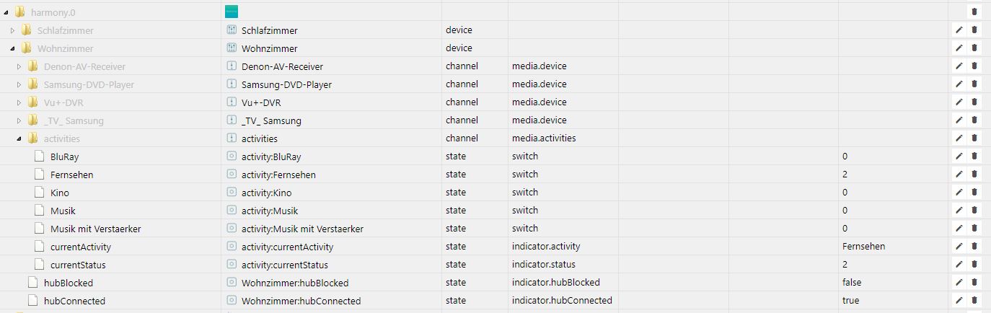The width and height of the screenshot is (991, 313).
Task: Click pencil icon for currentActivity row
Action: tap(959, 247)
